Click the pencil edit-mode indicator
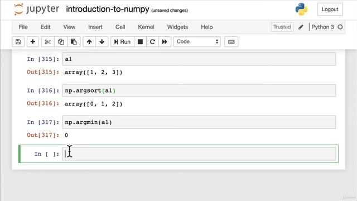Viewport: 357px width, 201px height. pos(301,27)
